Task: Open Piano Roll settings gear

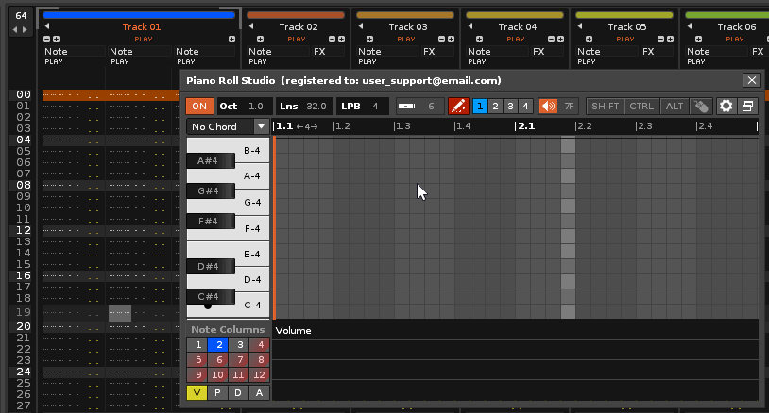Action: coord(726,107)
